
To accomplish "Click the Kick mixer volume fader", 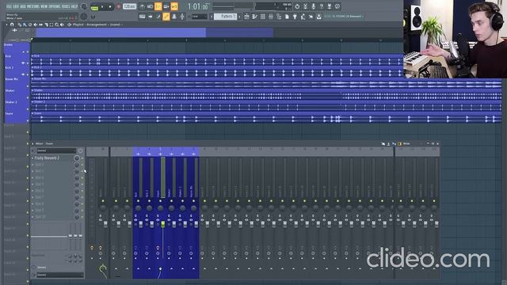I will [x=141, y=223].
